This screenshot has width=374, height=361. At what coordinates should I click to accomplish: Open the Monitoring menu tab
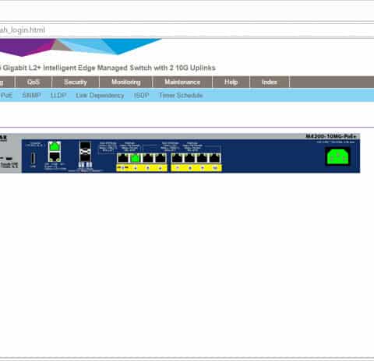126,82
